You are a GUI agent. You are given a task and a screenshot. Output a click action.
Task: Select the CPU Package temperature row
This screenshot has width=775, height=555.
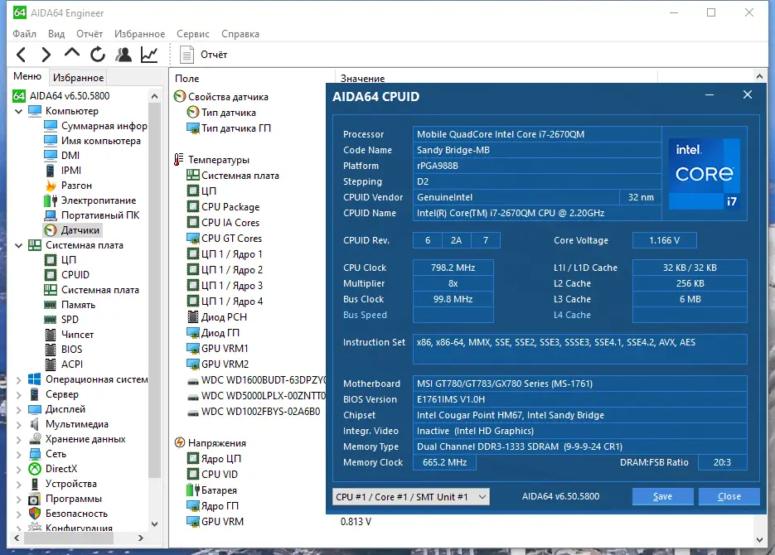230,207
